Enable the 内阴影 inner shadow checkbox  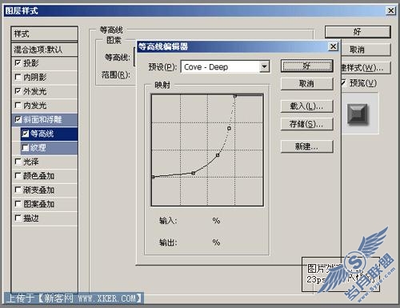click(x=18, y=77)
